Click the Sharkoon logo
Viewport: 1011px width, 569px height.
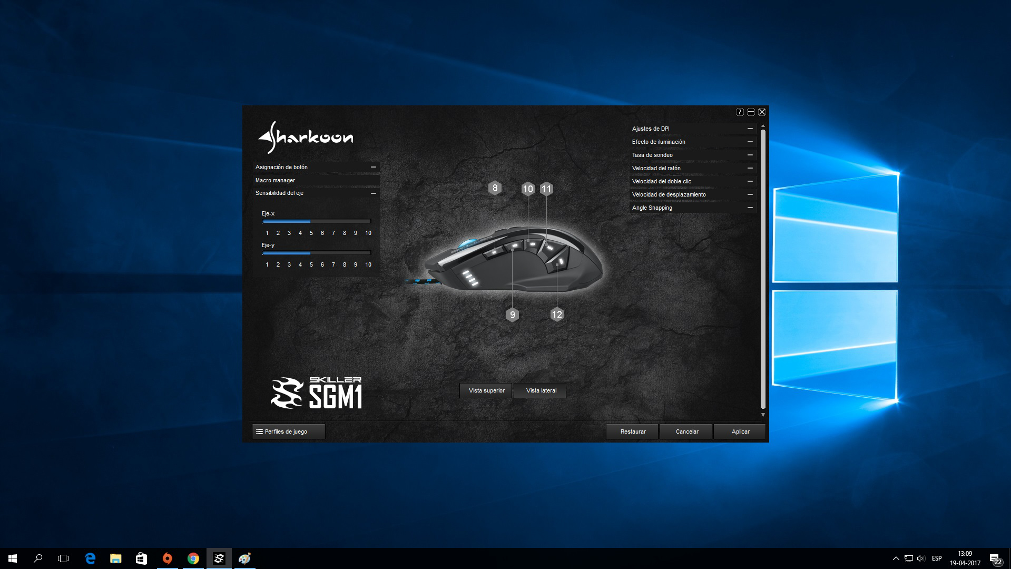pos(306,138)
